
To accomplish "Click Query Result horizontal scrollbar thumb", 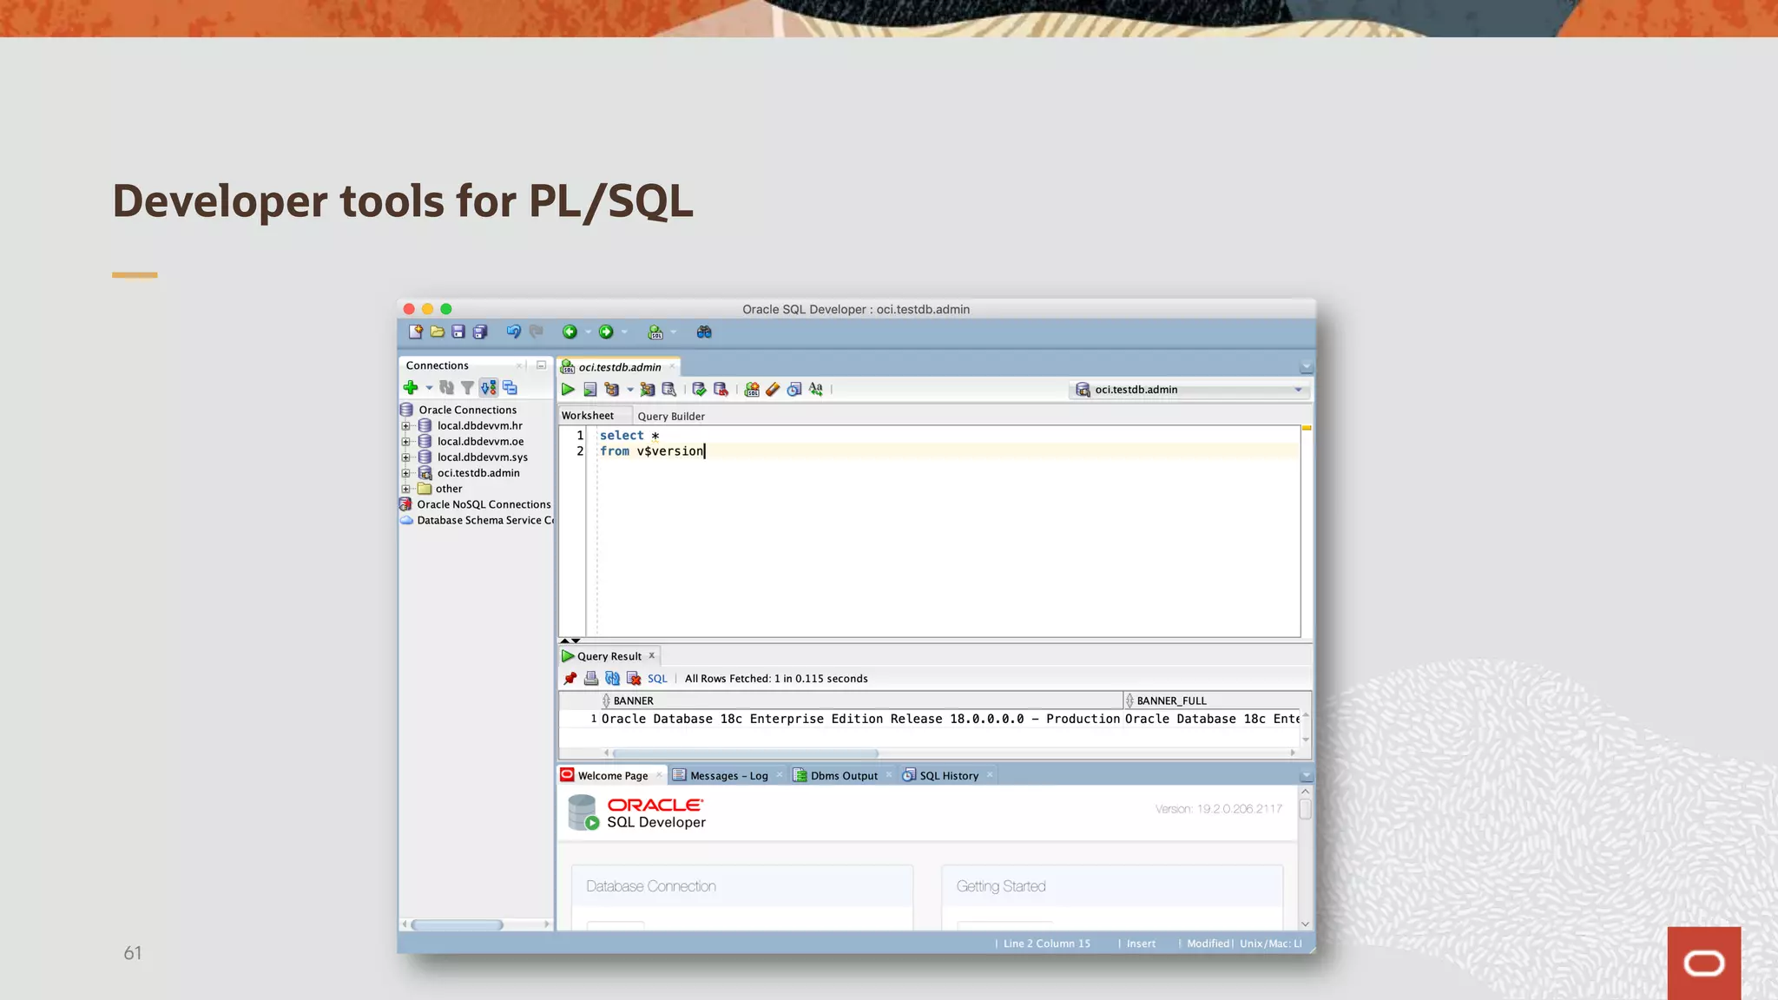I will click(746, 753).
